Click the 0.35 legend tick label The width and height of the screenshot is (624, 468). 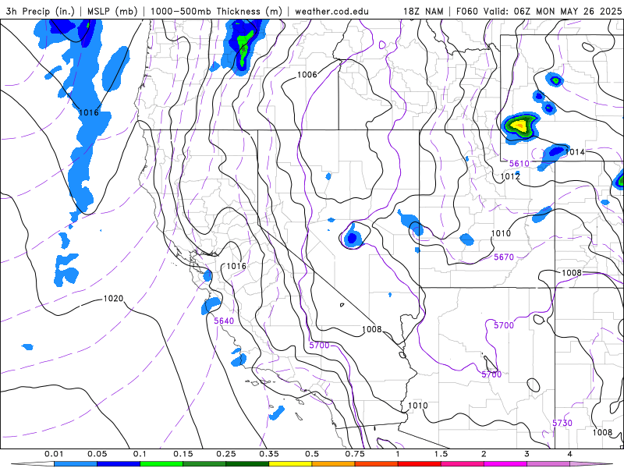pos(269,454)
